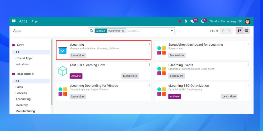Click Test Full eLearning Flow title
This screenshot has width=263, height=131.
87,65
